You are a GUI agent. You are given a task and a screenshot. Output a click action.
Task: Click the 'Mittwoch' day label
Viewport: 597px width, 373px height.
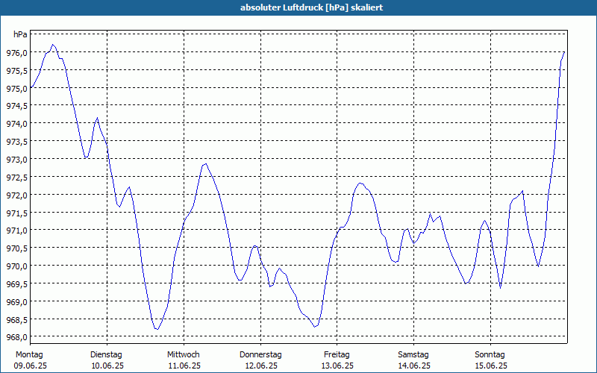point(184,355)
